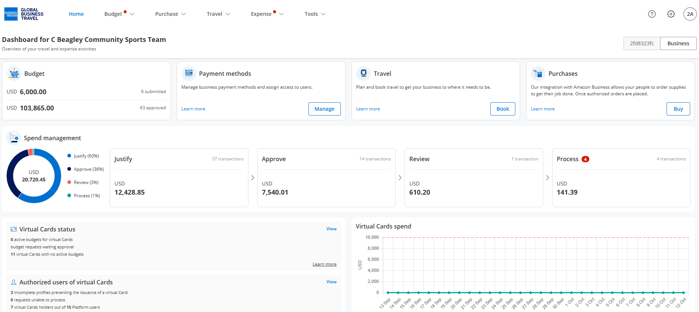Viewport: 699px width, 312px height.
Task: Open the Approve transactions card
Action: [x=326, y=178]
